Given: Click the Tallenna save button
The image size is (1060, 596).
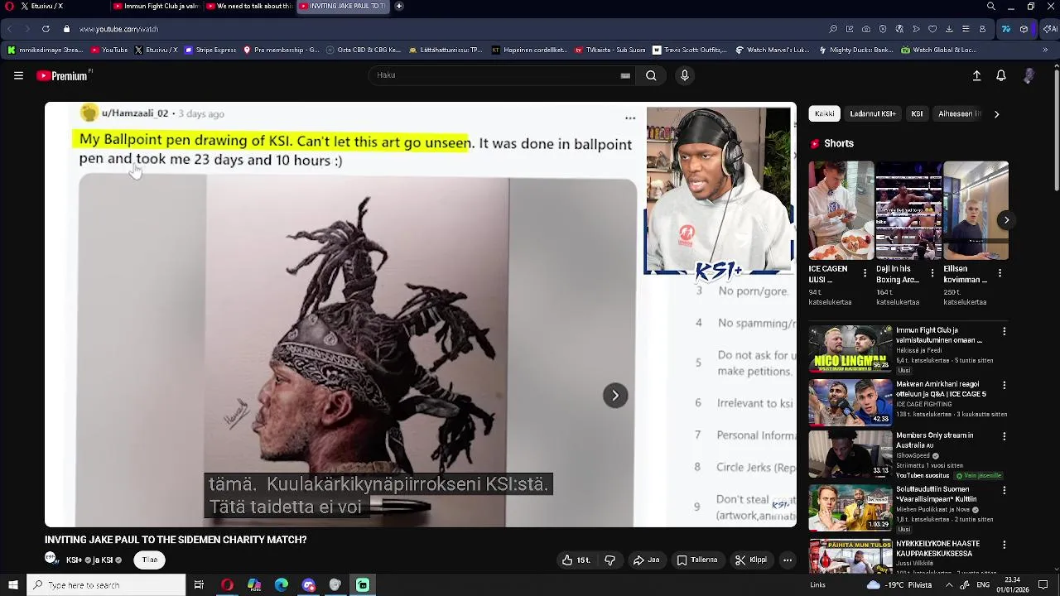Looking at the screenshot, I should 697,560.
